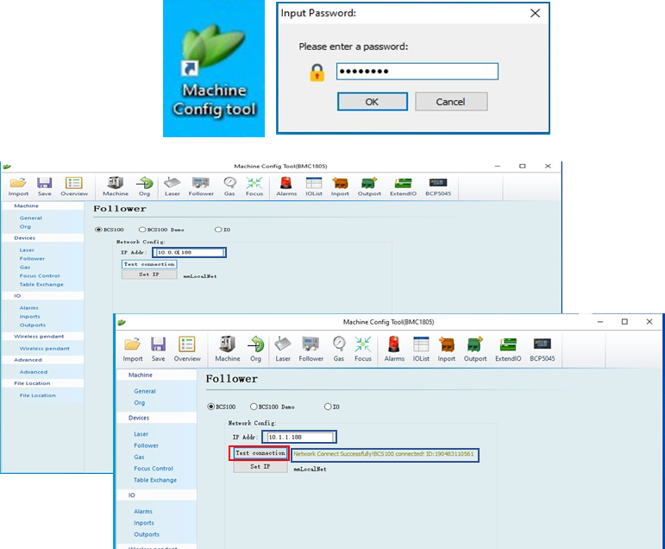
Task: Open Alarms icon in the back window toolbar
Action: click(x=286, y=186)
